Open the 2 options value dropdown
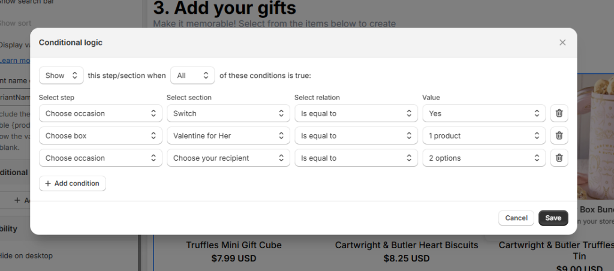 tap(484, 158)
